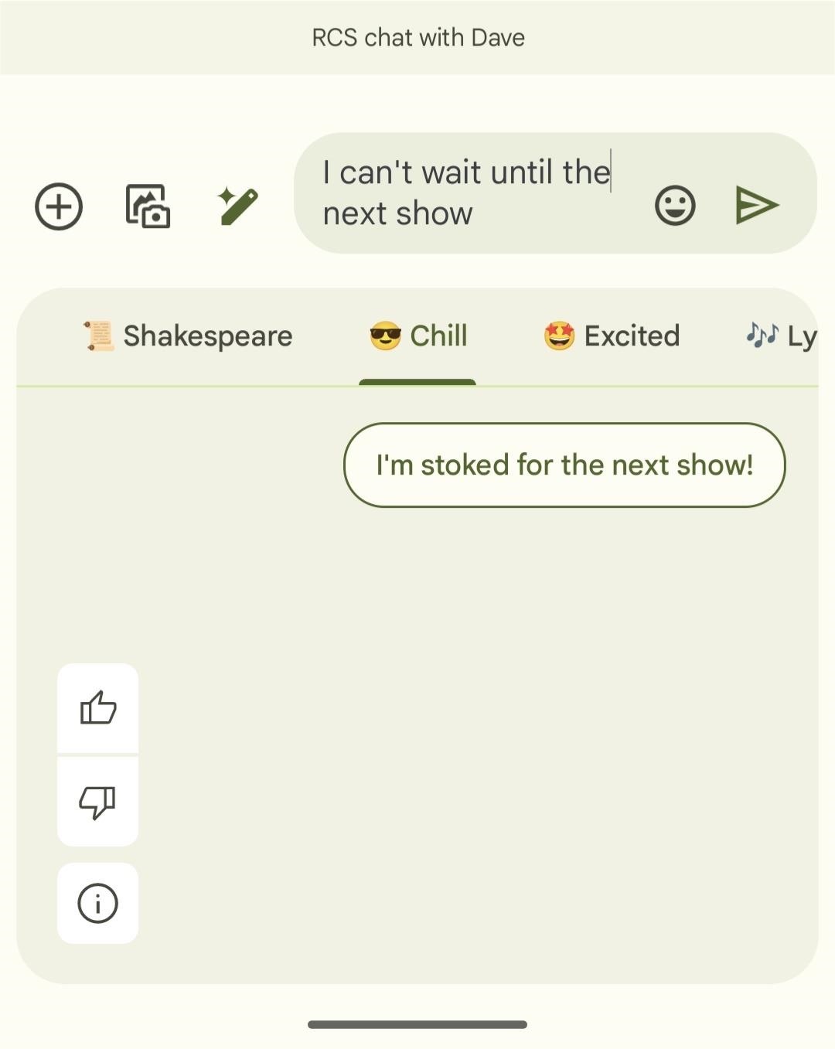
Task: Open the info icon for suggestions
Action: [x=98, y=903]
